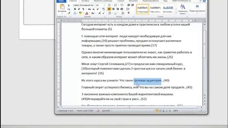Click the numbered list icon
The width and height of the screenshot is (228, 128).
(115, 5)
